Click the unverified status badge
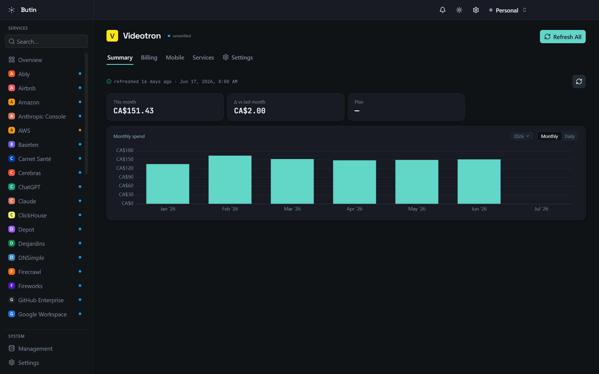The image size is (599, 374). pyautogui.click(x=179, y=36)
